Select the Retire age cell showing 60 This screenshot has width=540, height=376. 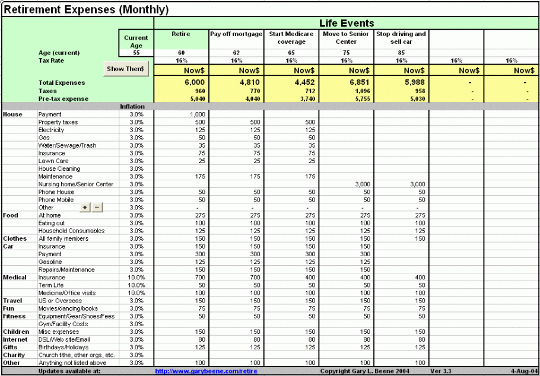click(x=181, y=53)
